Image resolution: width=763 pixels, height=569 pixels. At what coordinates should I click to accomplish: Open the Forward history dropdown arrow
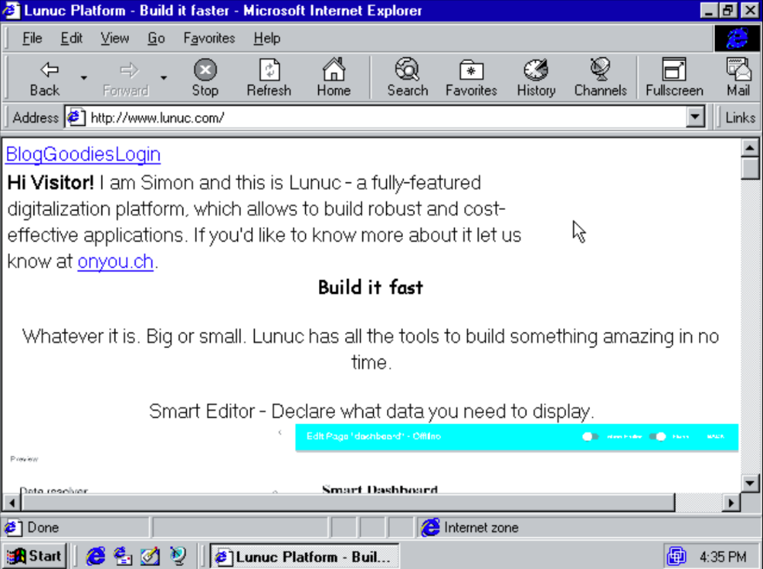(x=163, y=78)
